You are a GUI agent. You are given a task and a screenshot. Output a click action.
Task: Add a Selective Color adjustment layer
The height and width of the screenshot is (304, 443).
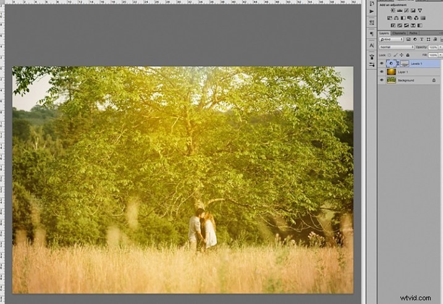click(x=413, y=25)
